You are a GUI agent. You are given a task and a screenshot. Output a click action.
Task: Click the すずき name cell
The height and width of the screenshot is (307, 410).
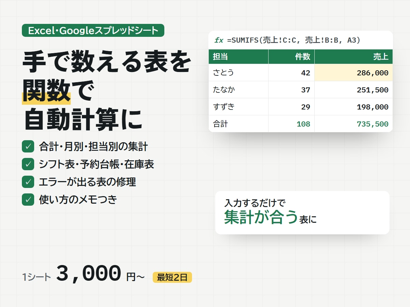[238, 107]
